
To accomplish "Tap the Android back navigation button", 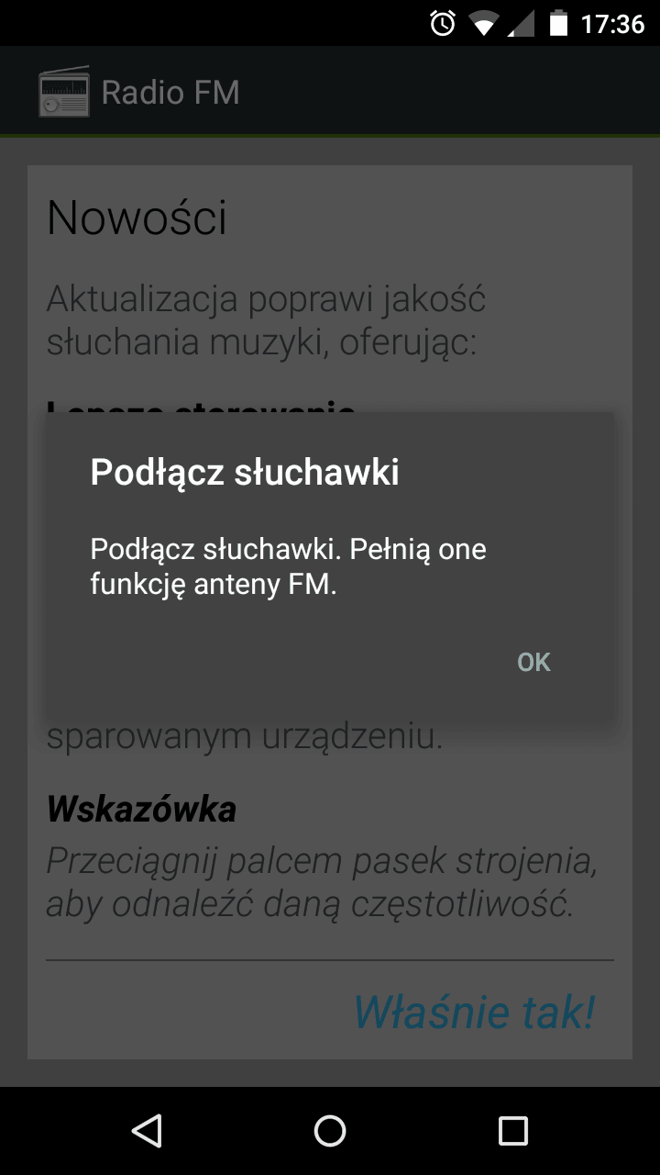I will pos(147,1131).
